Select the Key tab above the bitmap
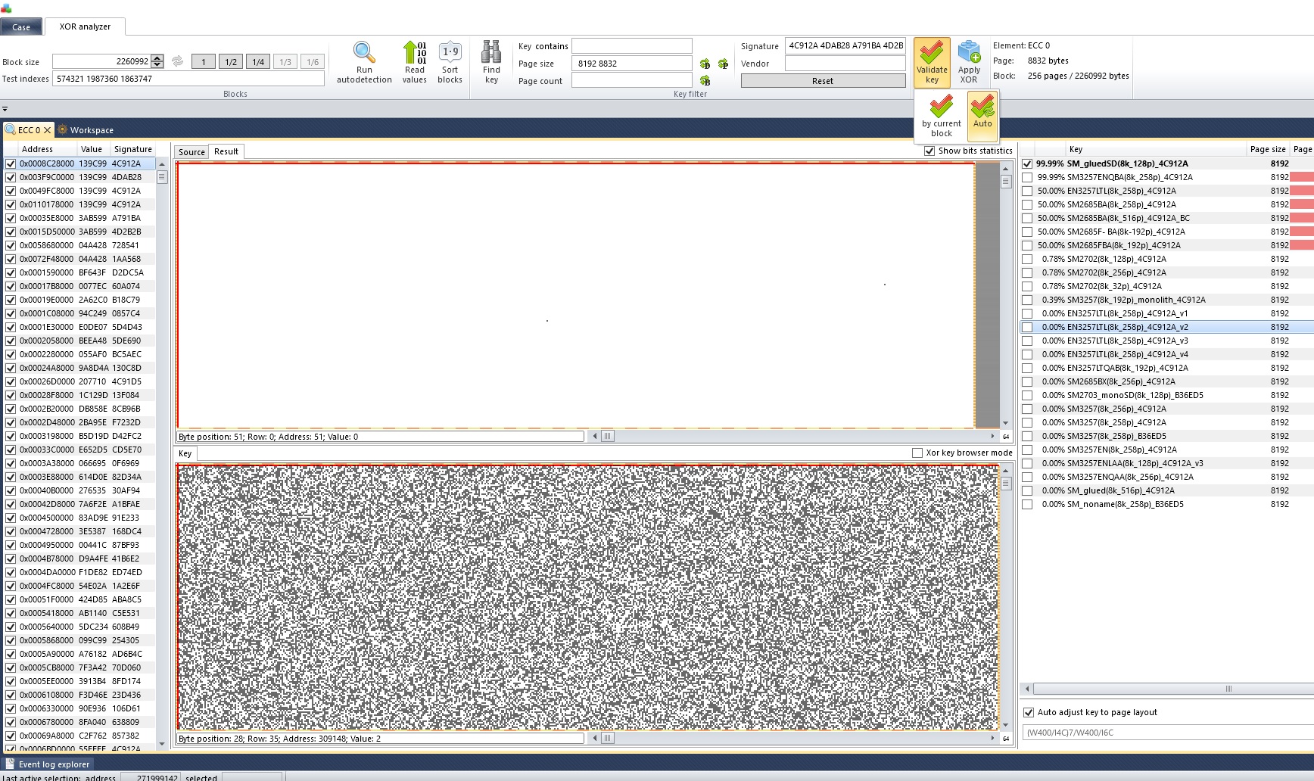 click(185, 453)
